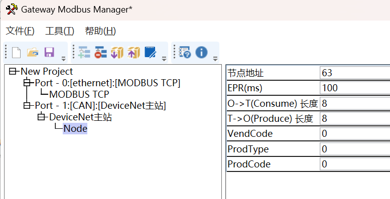Image resolution: width=390 pixels, height=199 pixels.
Task: Open the 文件(F) menu
Action: (x=20, y=31)
